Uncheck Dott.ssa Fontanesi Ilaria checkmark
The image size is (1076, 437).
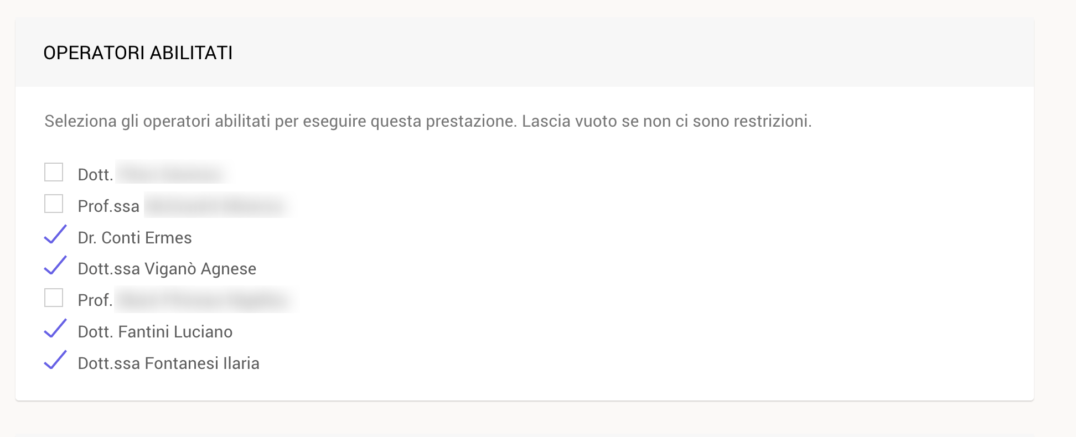[55, 360]
